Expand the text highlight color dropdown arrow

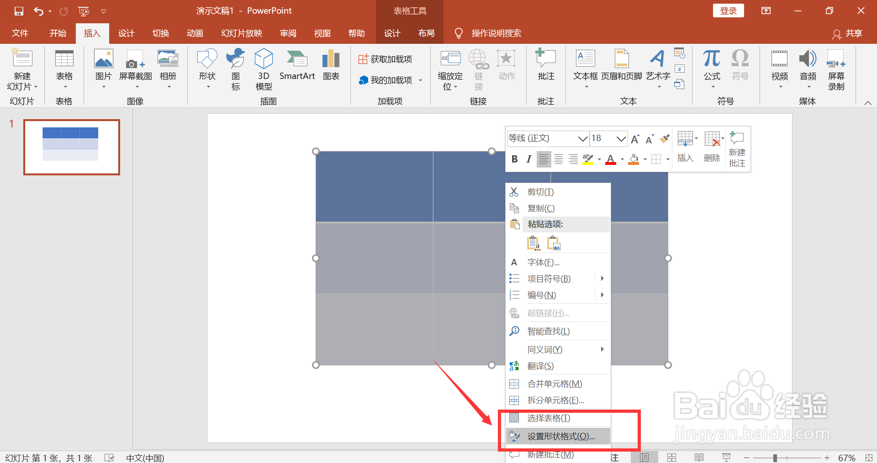pos(599,160)
